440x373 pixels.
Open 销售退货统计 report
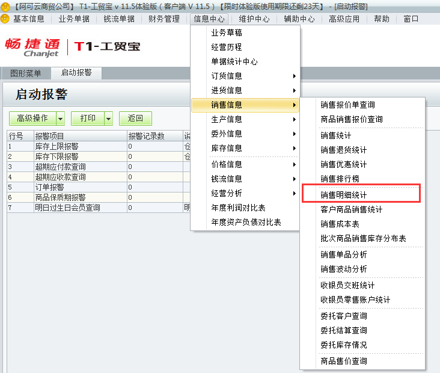[362, 150]
